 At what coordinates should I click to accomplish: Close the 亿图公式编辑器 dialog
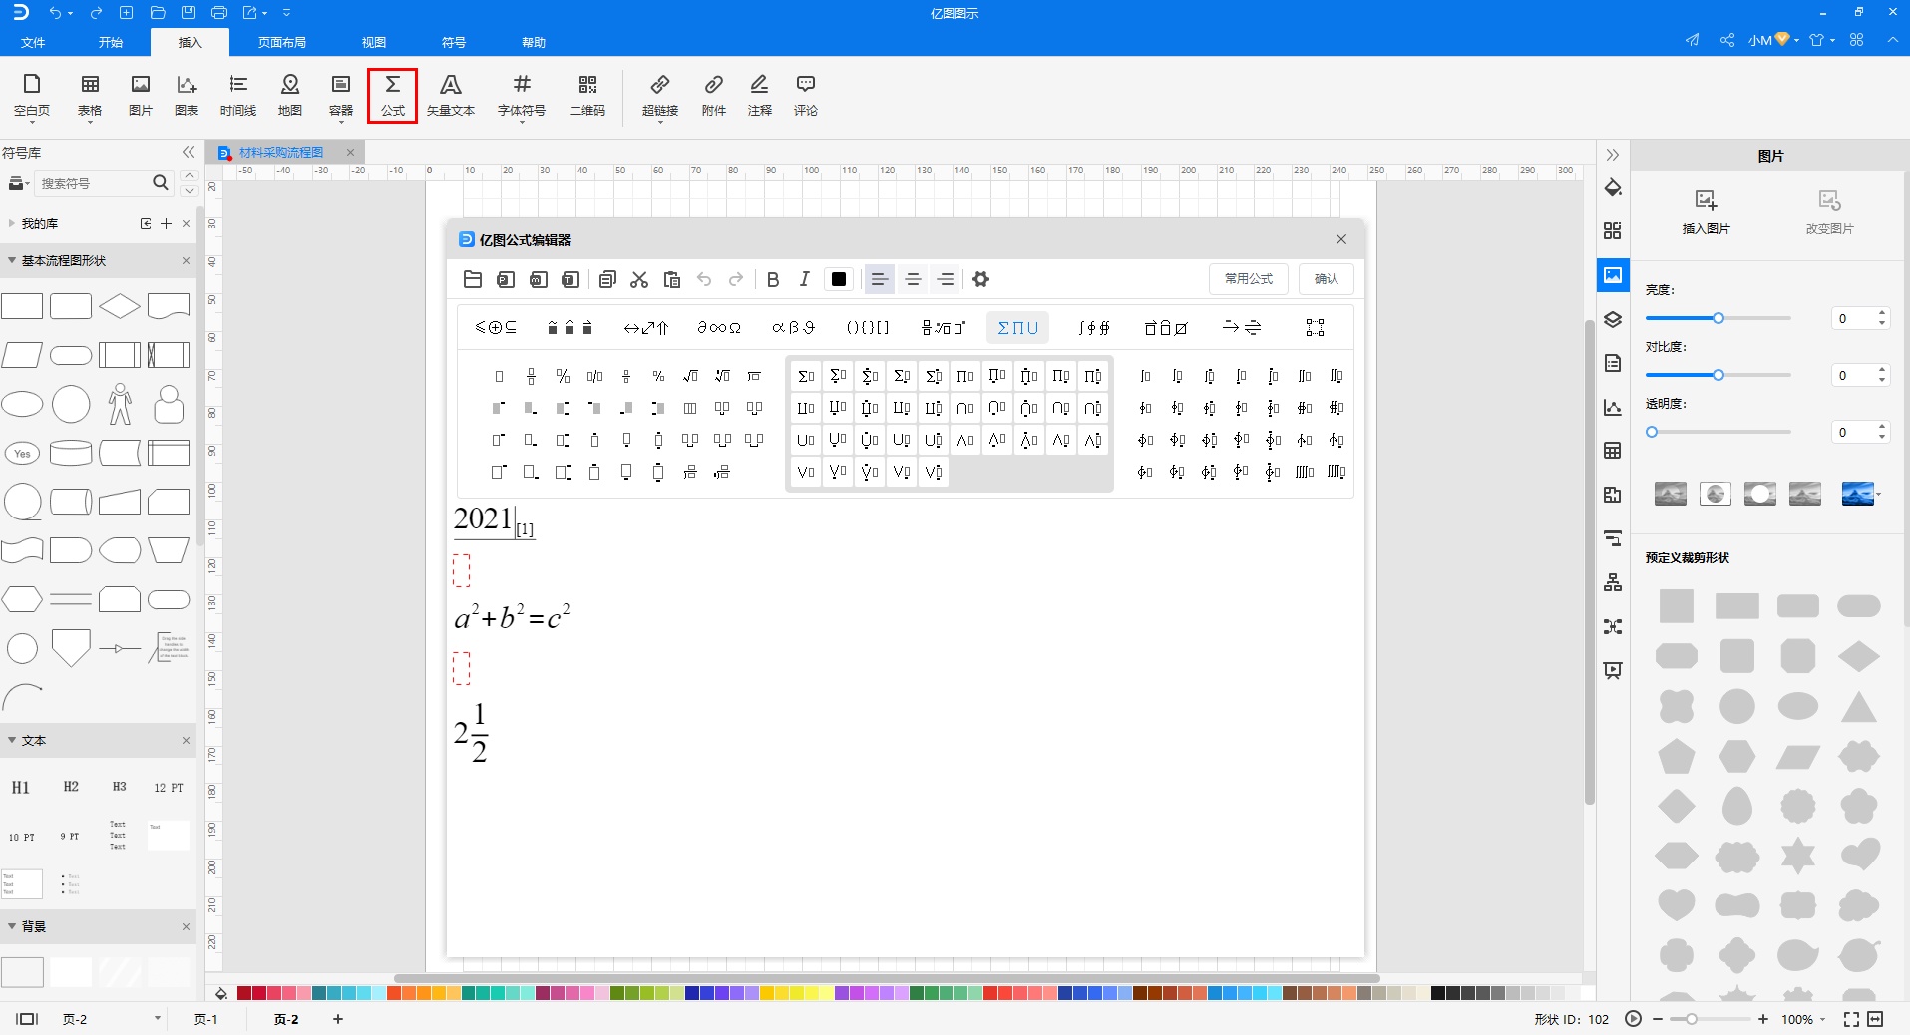point(1341,239)
